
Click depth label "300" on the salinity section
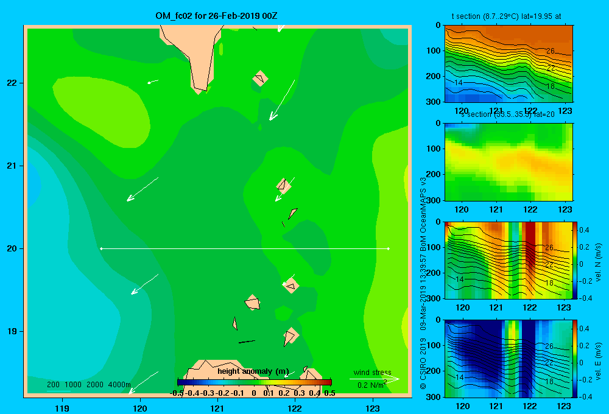434,200
